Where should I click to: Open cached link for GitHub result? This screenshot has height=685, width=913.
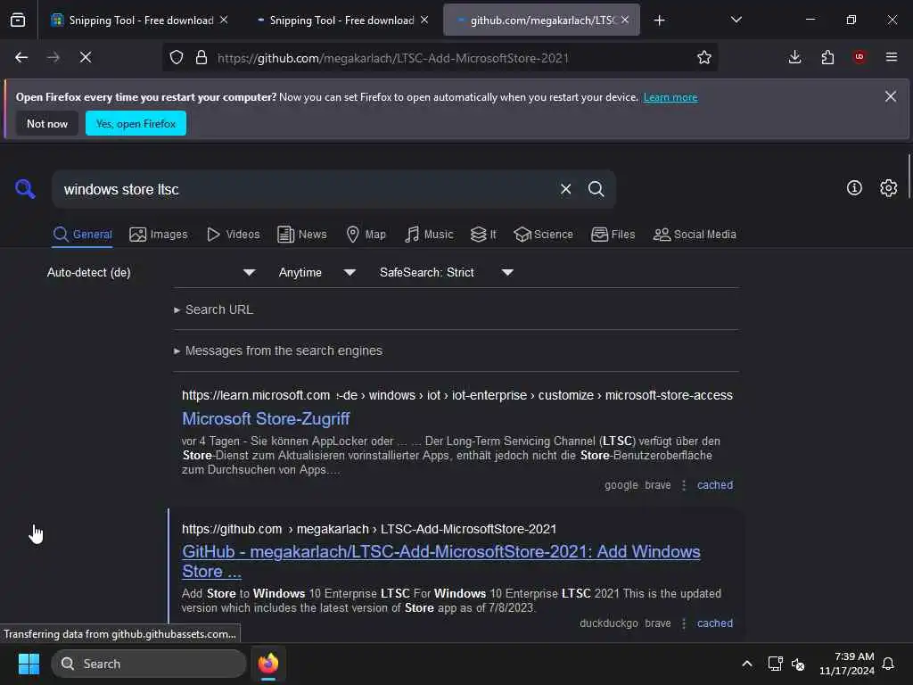[715, 623]
